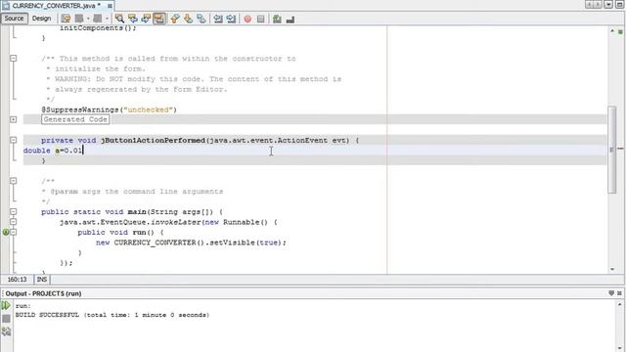Maximize the editor window via top-right icon
This screenshot has height=352, width=626.
pyautogui.click(x=619, y=5)
